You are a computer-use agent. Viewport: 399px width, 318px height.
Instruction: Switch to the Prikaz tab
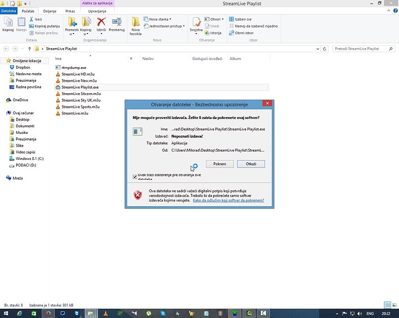coord(70,11)
